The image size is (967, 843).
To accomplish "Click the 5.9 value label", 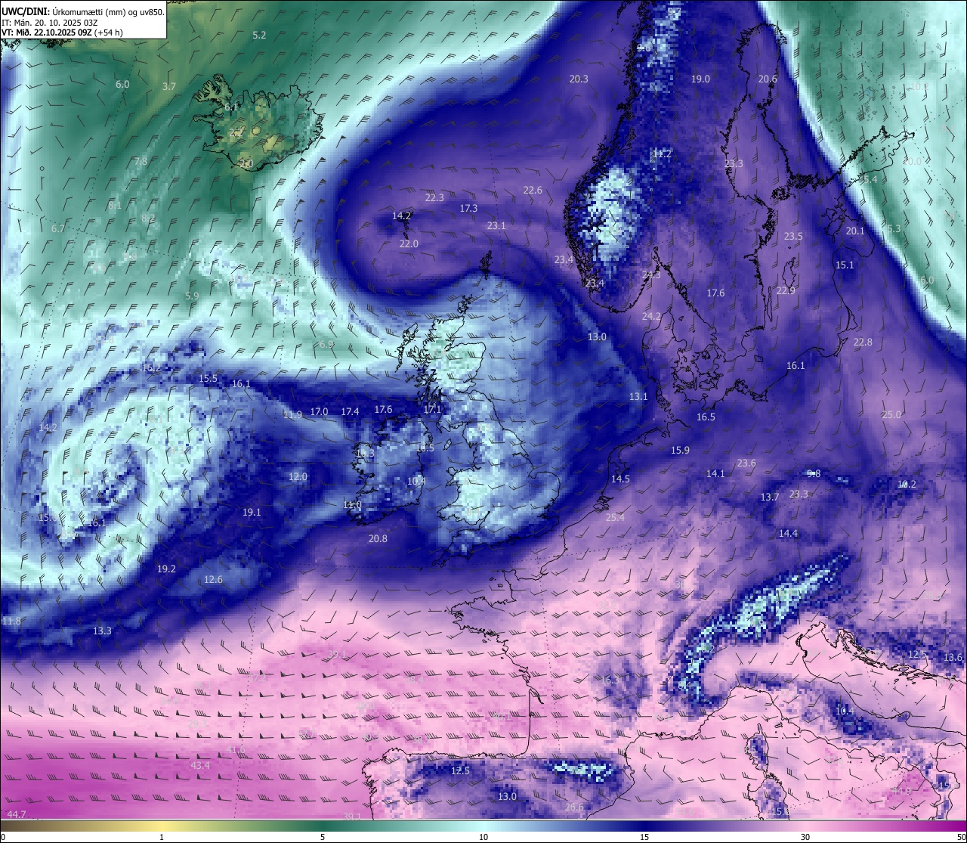I will coord(192,296).
